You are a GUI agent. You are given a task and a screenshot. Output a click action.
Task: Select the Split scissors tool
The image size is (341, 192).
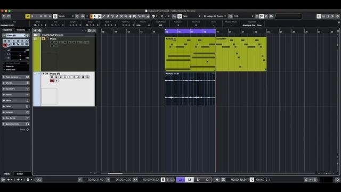coord(112,17)
